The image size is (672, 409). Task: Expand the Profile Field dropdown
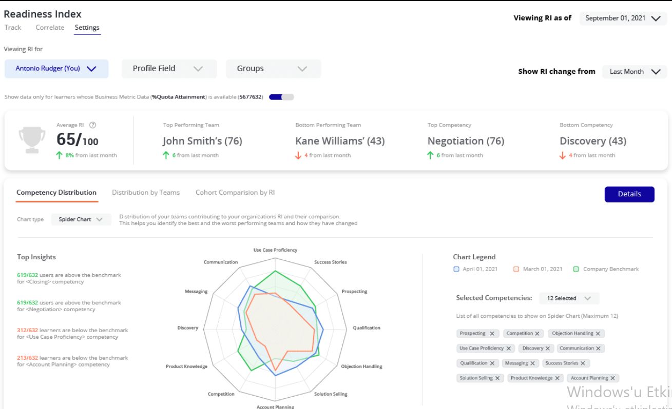click(x=169, y=69)
